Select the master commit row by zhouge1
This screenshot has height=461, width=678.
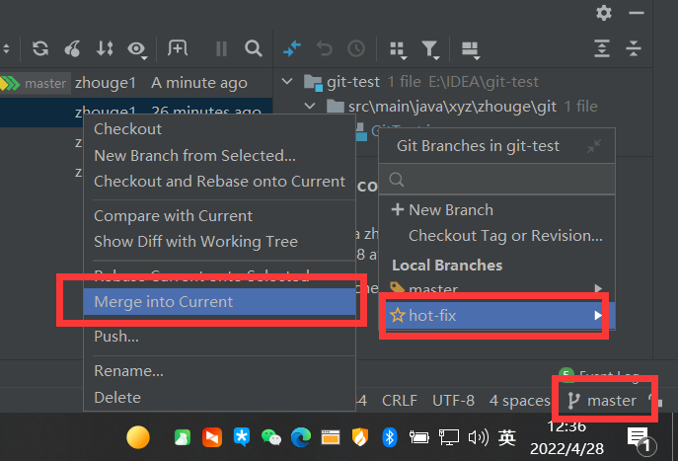[136, 83]
